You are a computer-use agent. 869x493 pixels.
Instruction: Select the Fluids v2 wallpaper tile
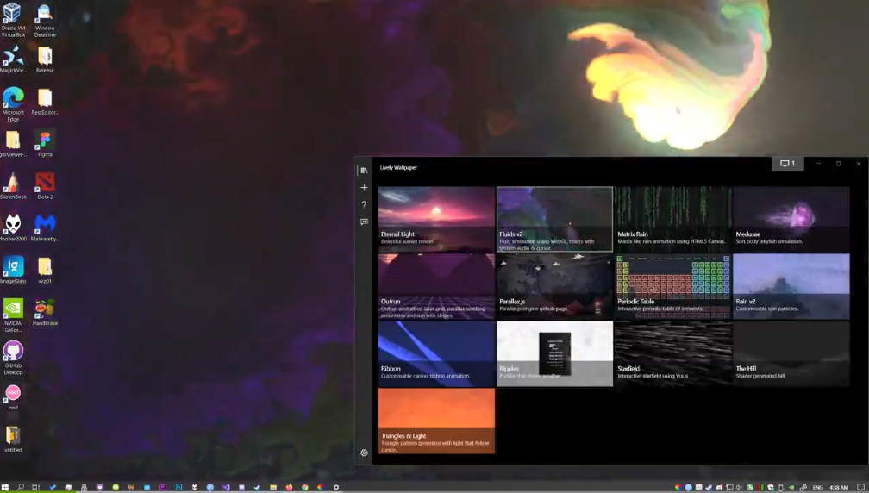click(555, 220)
